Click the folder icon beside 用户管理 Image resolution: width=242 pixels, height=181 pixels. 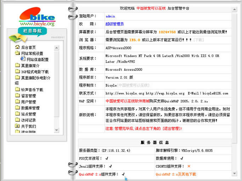click(17, 102)
